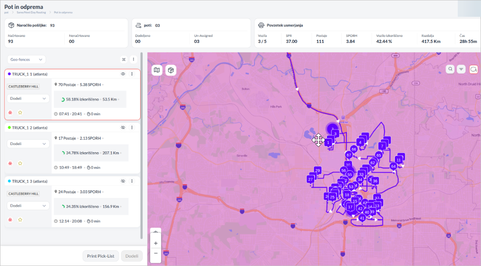Click the 3D package cube icon on map
The height and width of the screenshot is (266, 481).
coord(171,71)
